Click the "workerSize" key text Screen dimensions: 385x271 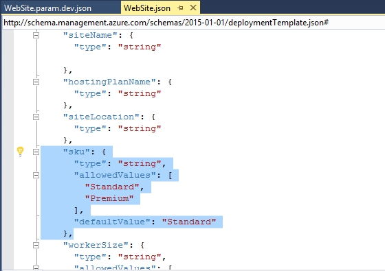(x=96, y=245)
